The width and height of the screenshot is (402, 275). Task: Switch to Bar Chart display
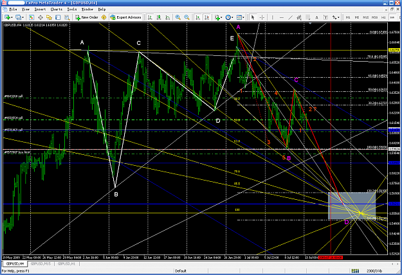coord(150,17)
